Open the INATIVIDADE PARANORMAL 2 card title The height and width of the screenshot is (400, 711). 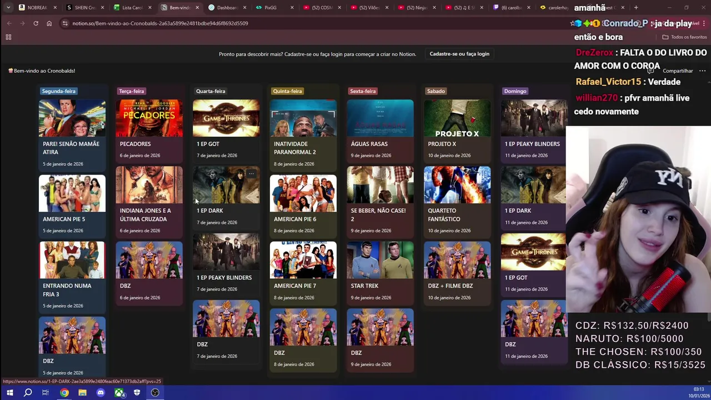point(295,148)
